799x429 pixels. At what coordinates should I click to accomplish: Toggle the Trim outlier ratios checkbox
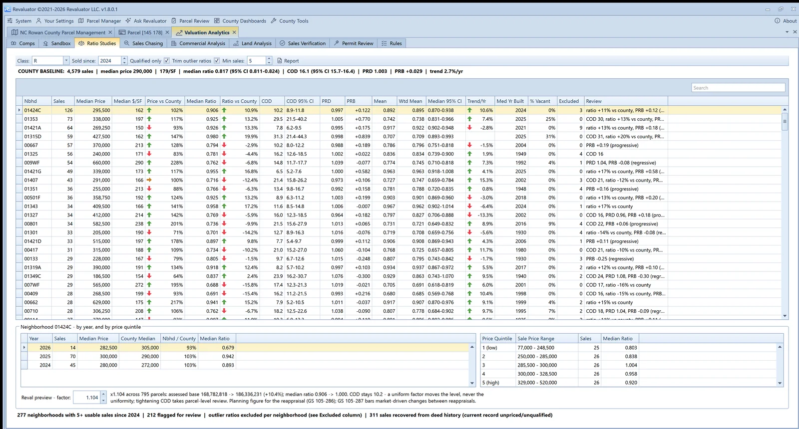click(217, 60)
